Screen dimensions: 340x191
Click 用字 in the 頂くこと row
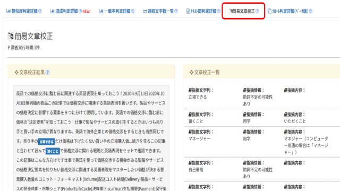pos(246,121)
